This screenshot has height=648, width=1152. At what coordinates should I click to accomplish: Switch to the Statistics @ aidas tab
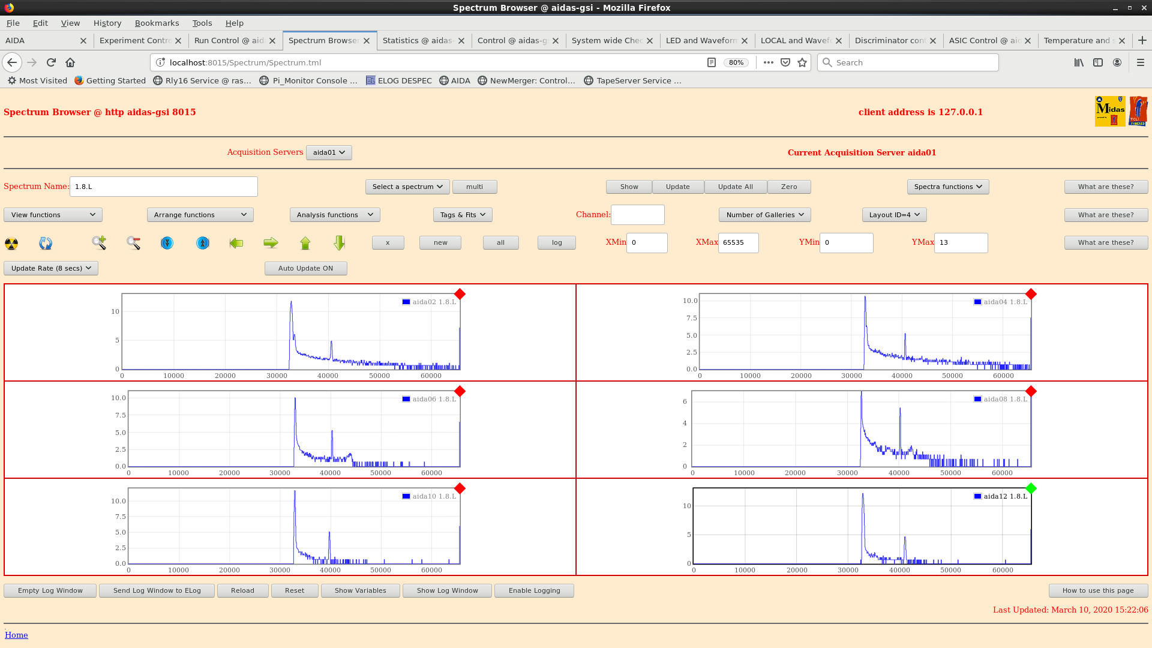[417, 41]
